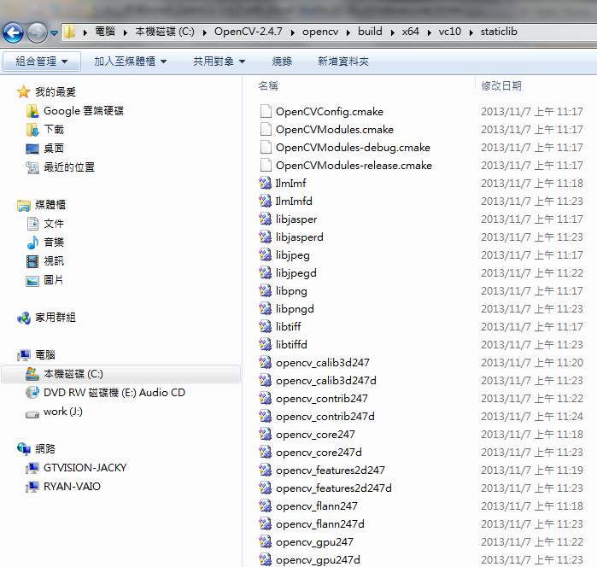Open the 視訊 library
The image size is (597, 567).
tap(53, 261)
